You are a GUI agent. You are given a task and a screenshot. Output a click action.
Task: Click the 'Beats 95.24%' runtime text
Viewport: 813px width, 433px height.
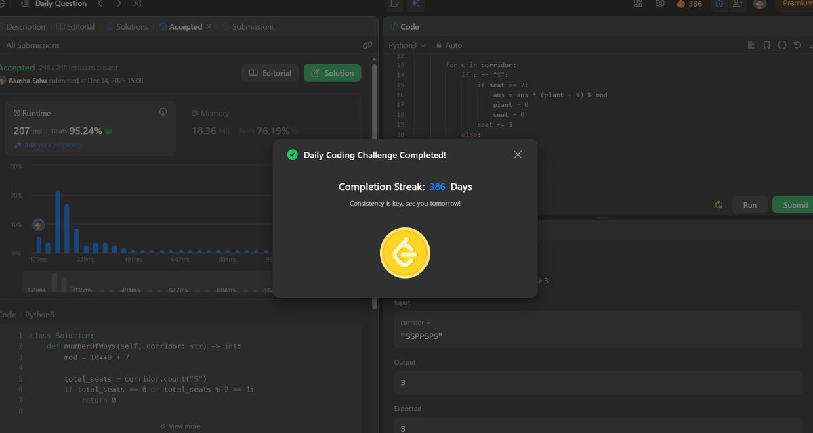tap(77, 131)
